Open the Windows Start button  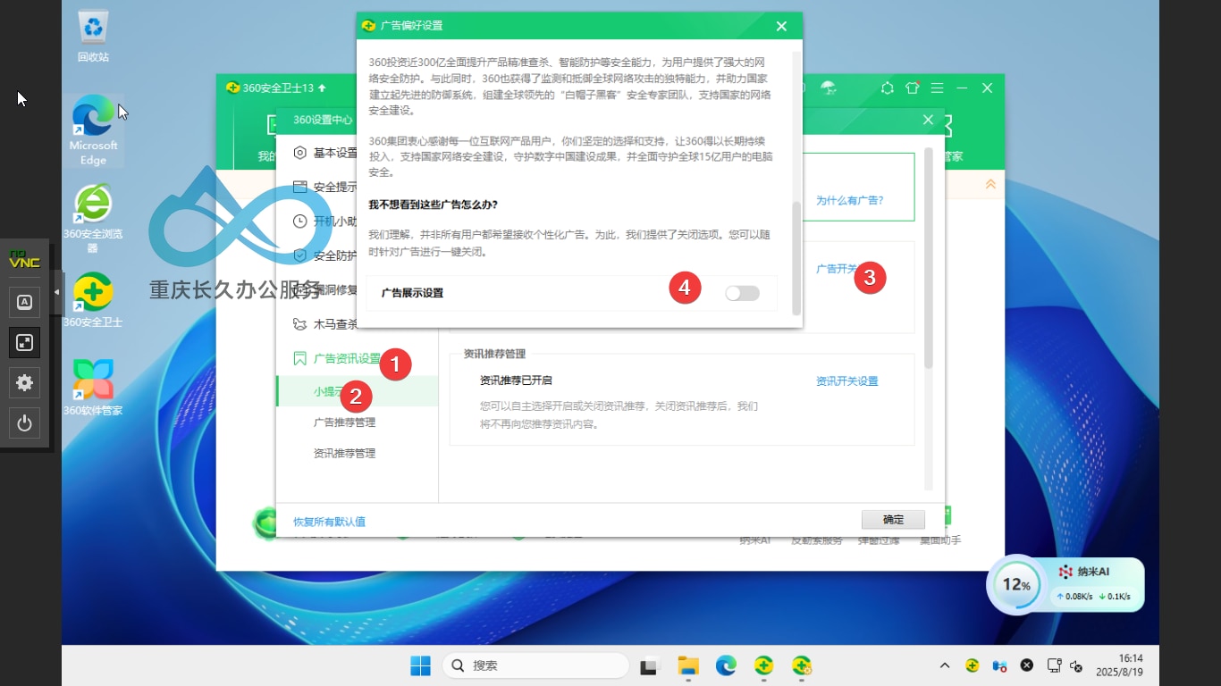[x=420, y=665]
